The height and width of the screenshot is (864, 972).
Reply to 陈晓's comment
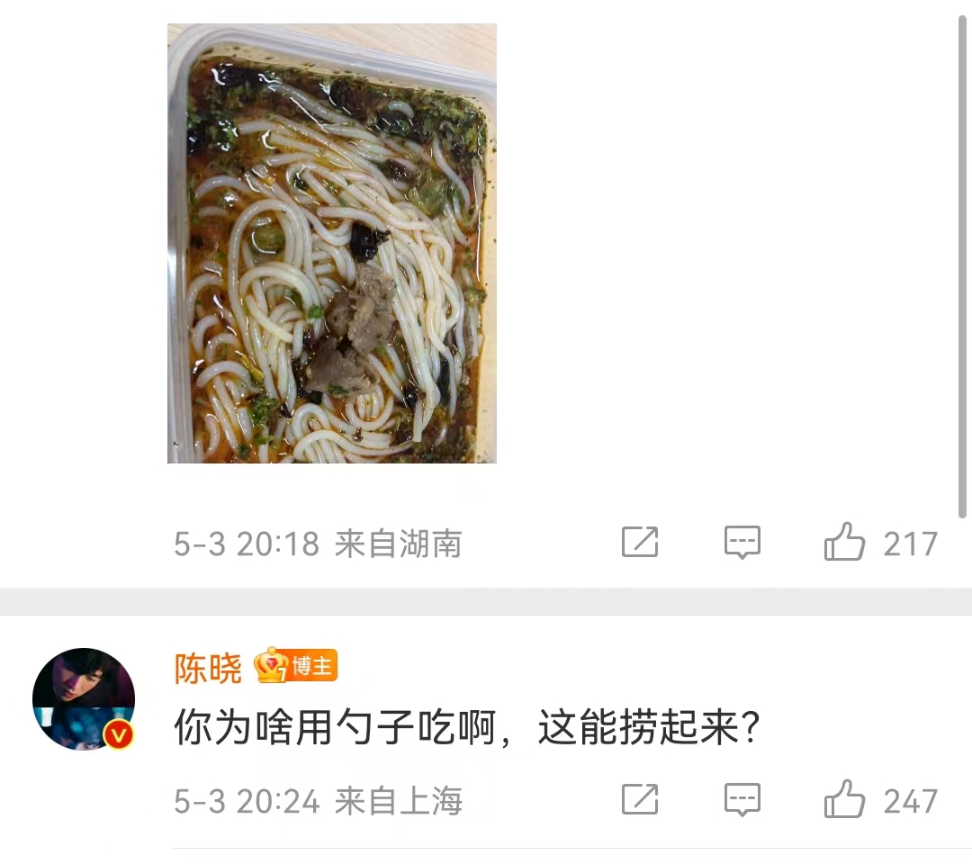[x=742, y=800]
